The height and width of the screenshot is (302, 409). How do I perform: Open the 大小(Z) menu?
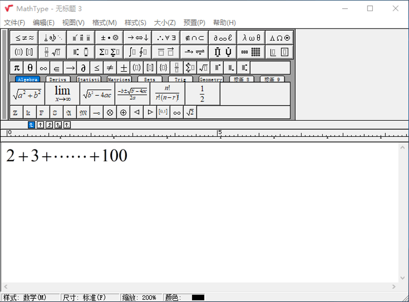[165, 23]
